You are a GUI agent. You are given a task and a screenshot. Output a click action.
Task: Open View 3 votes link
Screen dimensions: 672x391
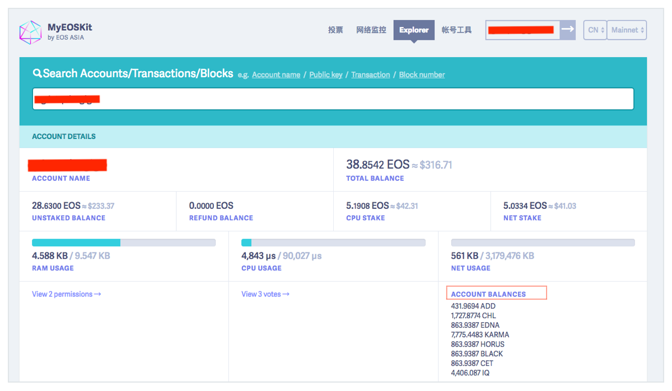tap(265, 294)
